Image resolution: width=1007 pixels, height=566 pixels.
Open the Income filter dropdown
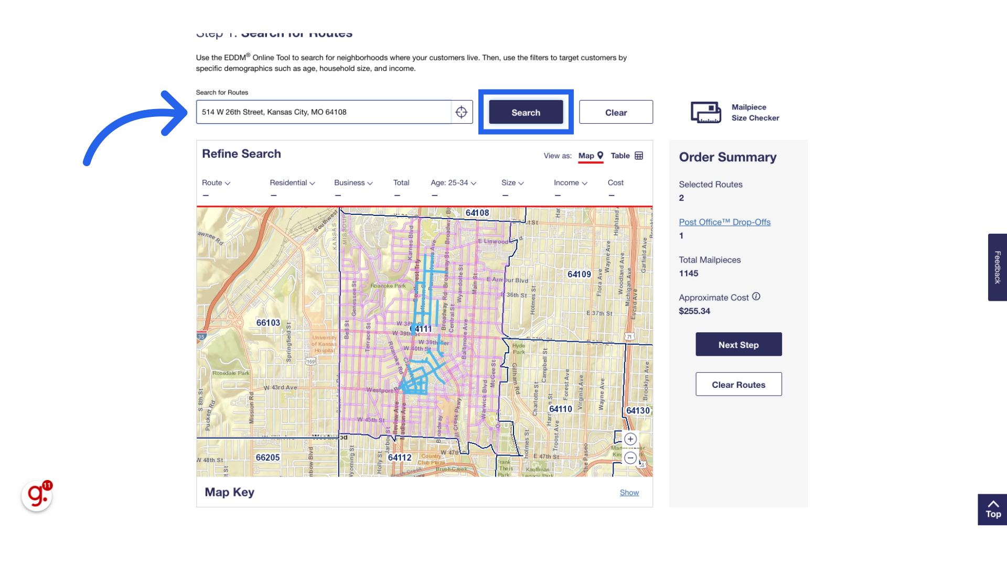570,183
